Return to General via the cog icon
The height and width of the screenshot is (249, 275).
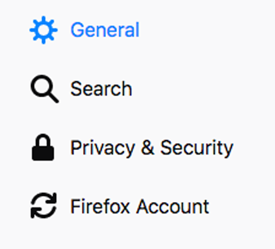(x=44, y=30)
